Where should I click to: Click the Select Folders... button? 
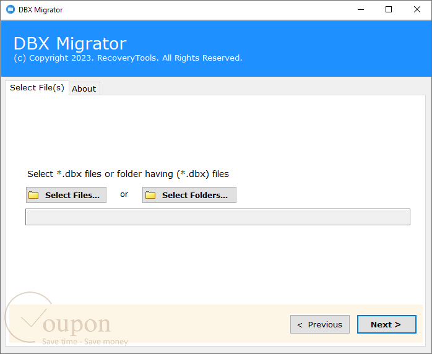[x=189, y=195]
